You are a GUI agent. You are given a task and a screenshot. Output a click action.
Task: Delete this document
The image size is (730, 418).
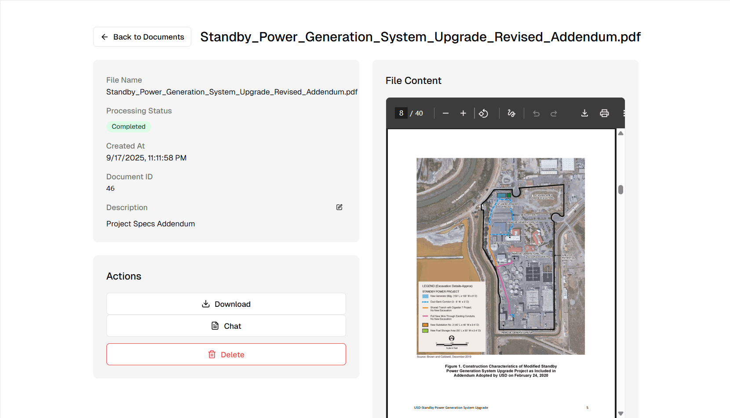pyautogui.click(x=226, y=354)
